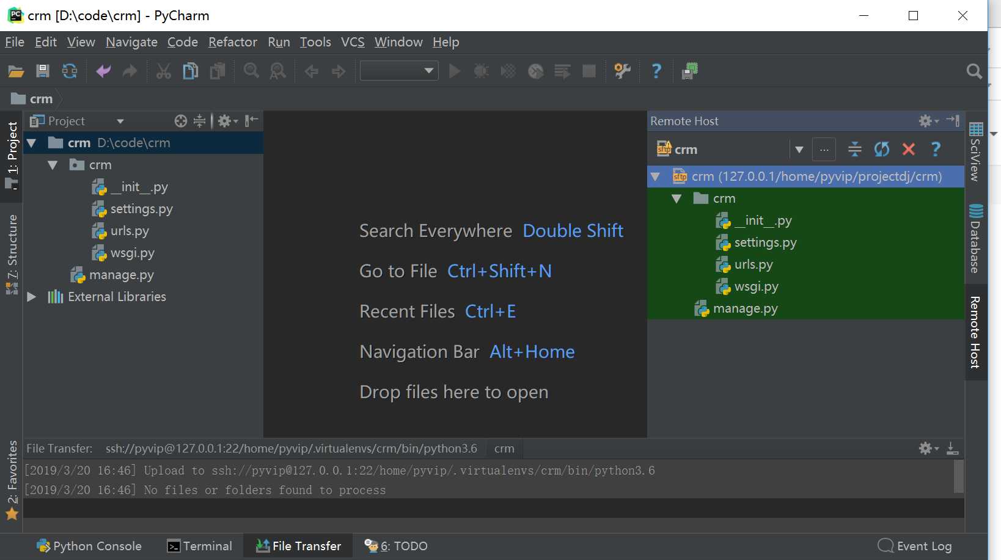The image size is (1001, 560).
Task: Select the ssh://pyvip File Transfer tab
Action: (x=291, y=449)
